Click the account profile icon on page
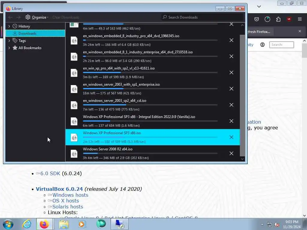 [x=262, y=45]
